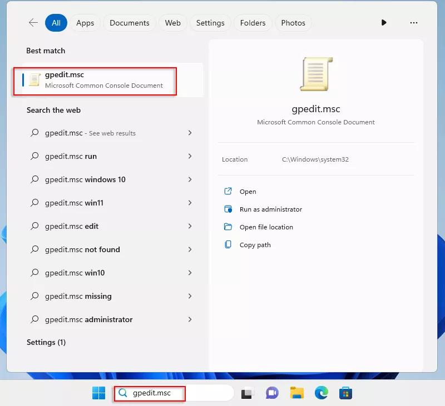Viewport: 445px width, 406px height.
Task: Expand the 'gpedit.msc run' web suggestion
Action: (x=190, y=156)
